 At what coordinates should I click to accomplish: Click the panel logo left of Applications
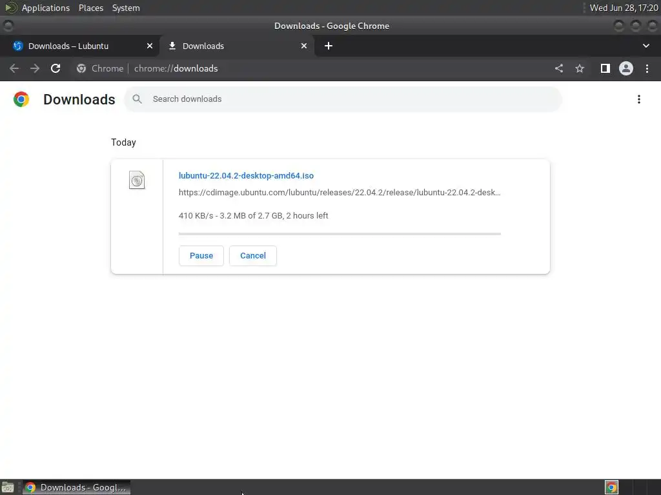tap(10, 8)
